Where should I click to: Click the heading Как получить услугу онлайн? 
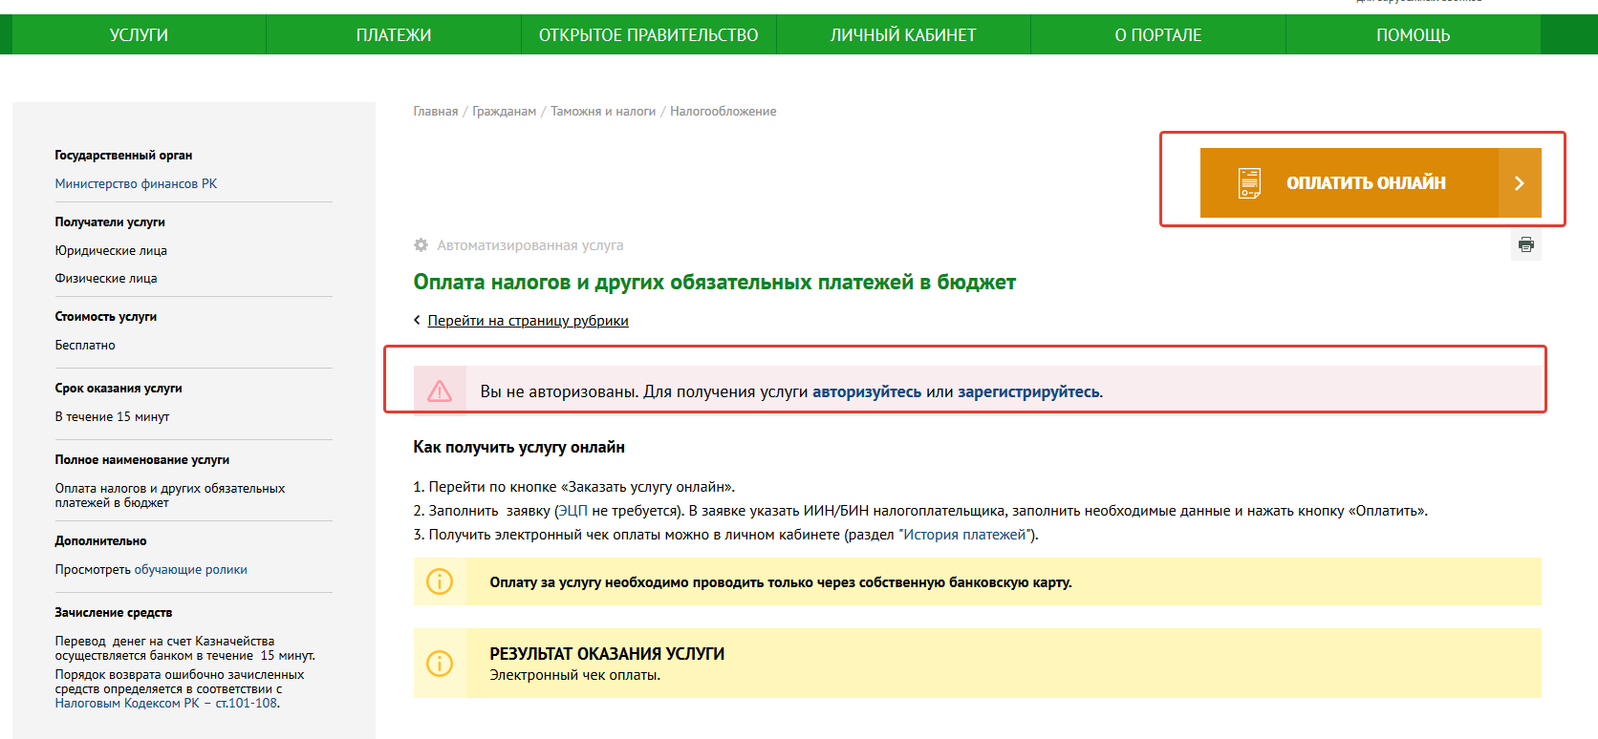[x=519, y=447]
